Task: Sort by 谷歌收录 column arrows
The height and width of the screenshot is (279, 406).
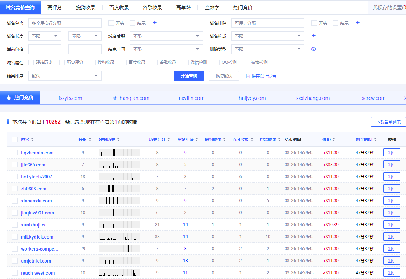Action: (279, 139)
